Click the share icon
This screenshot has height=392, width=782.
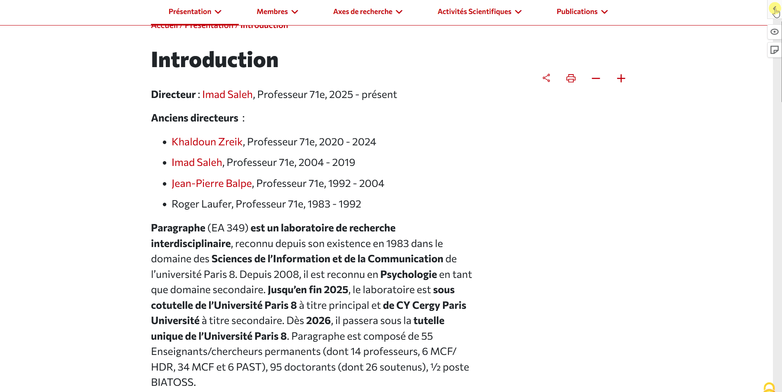click(x=546, y=78)
